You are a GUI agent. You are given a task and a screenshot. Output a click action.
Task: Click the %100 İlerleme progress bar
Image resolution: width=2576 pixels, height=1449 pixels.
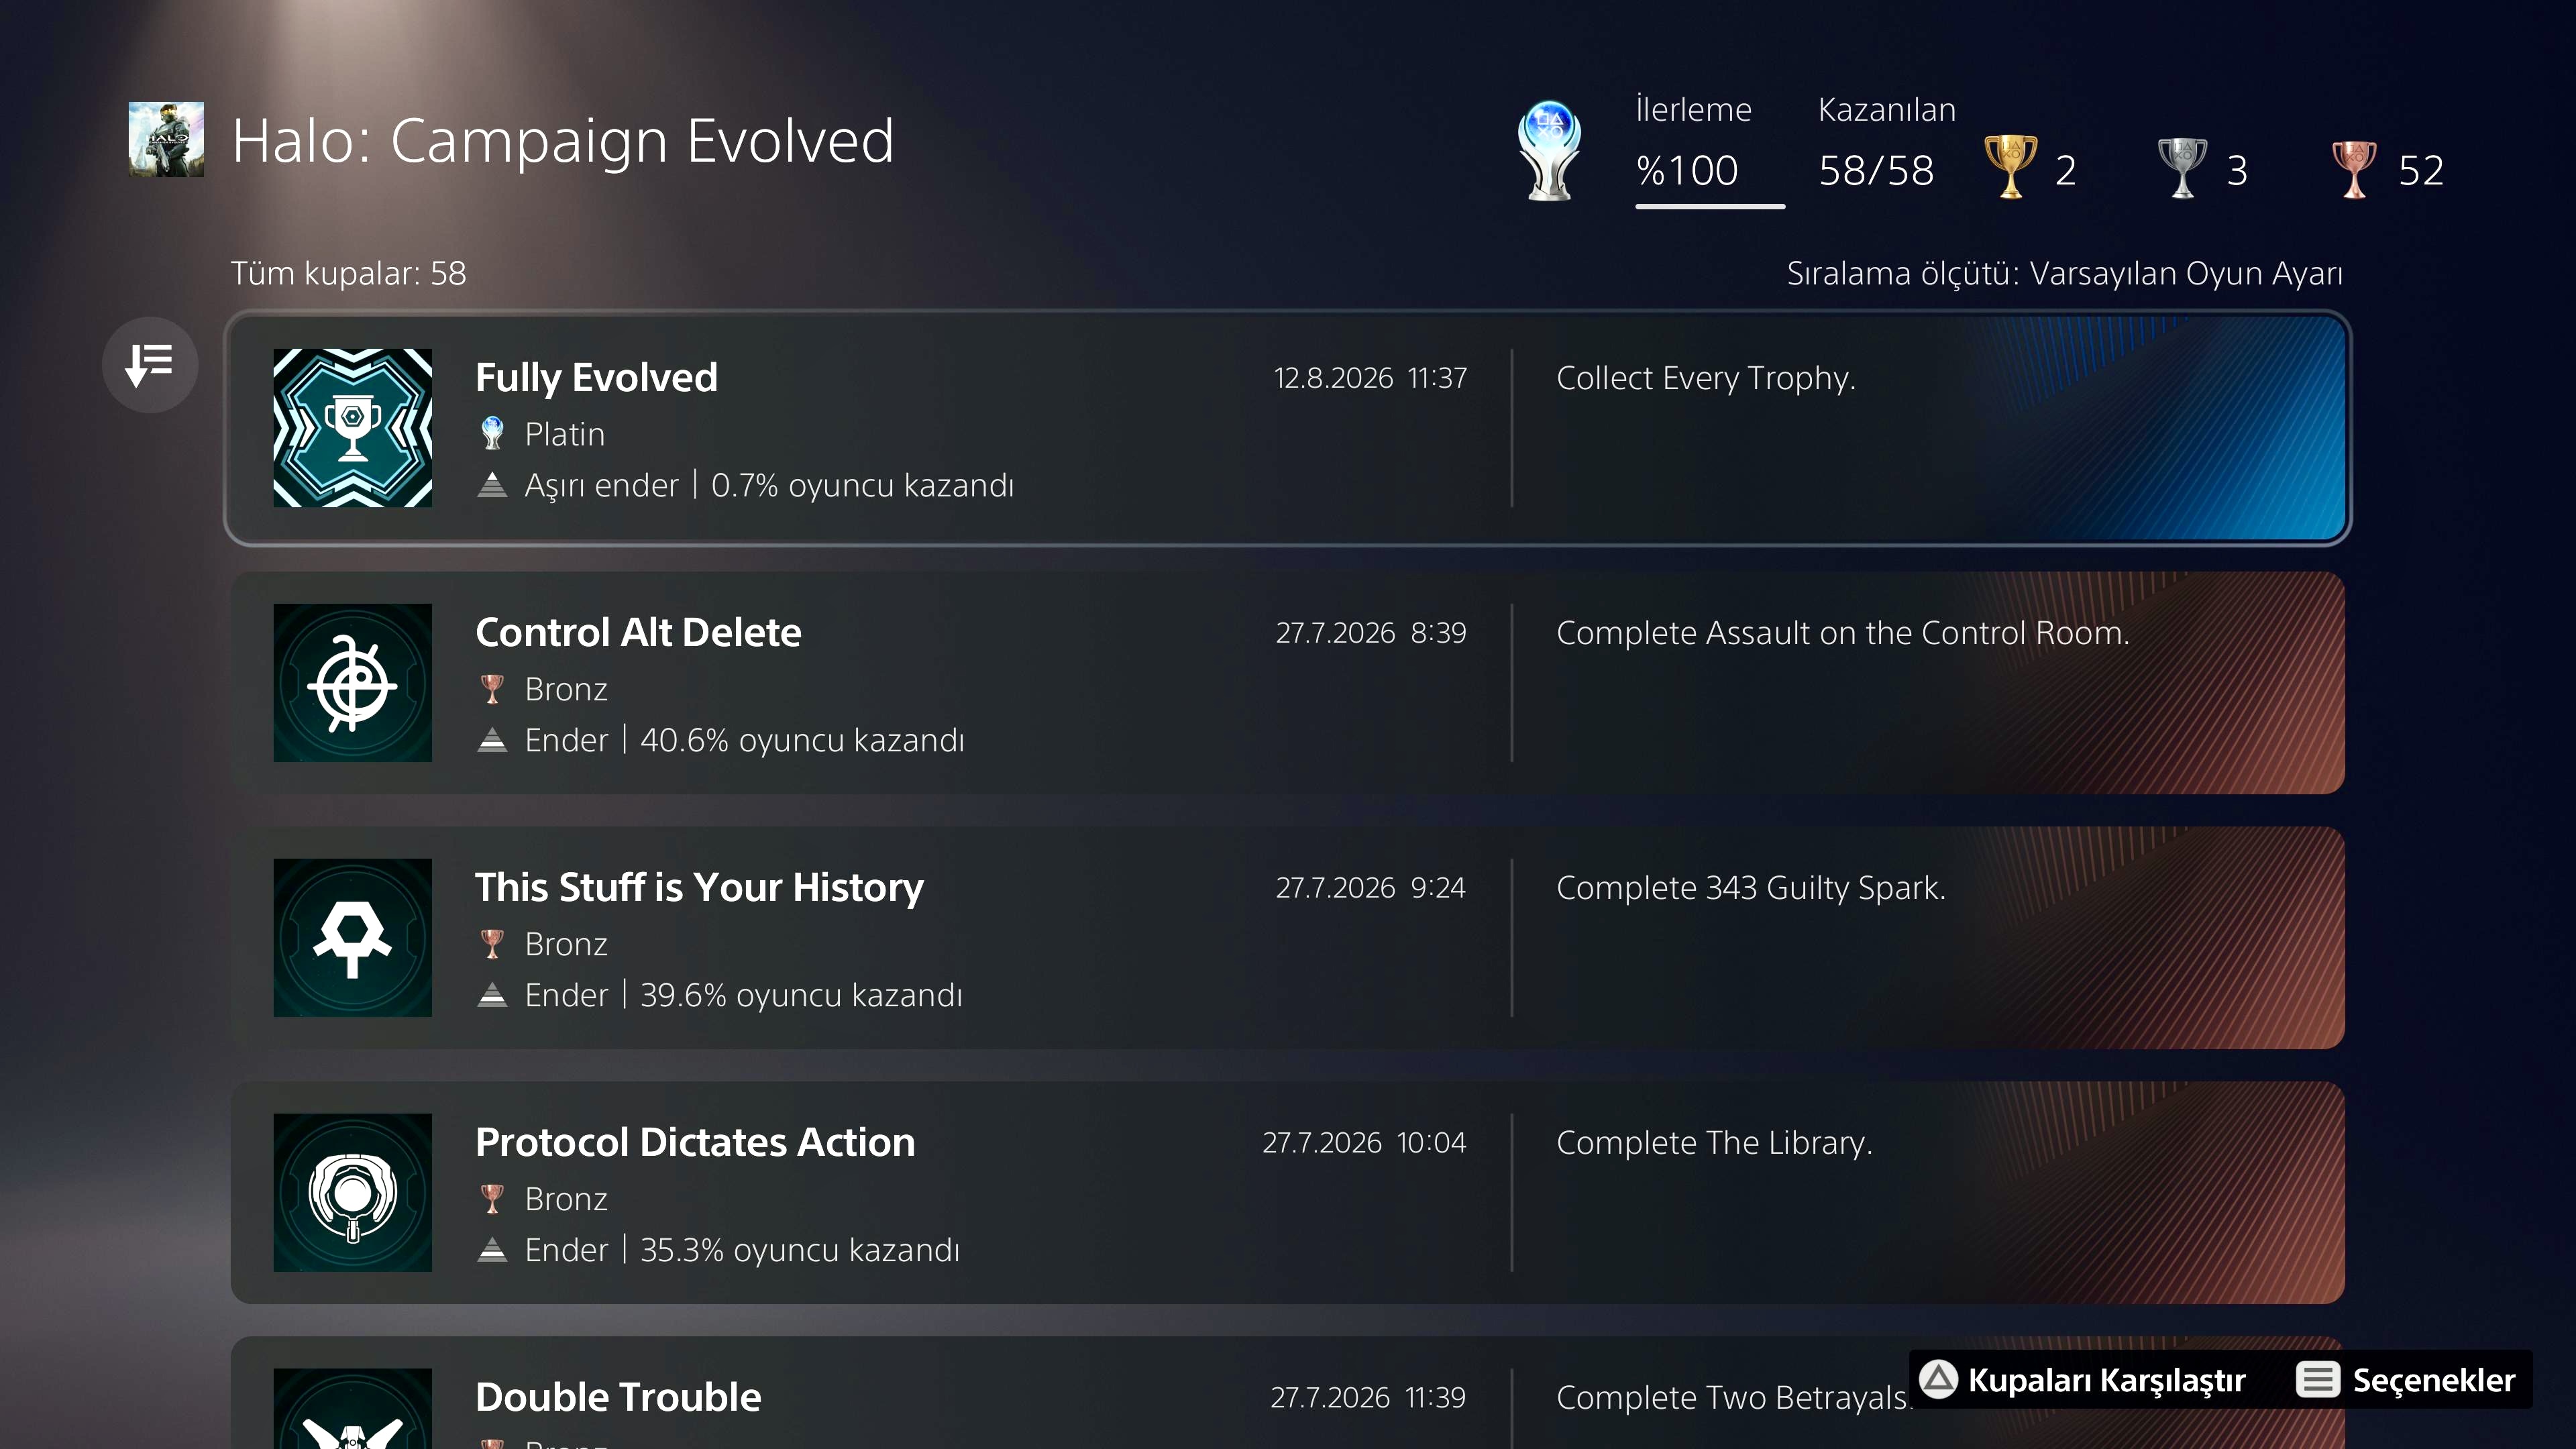click(x=1710, y=206)
